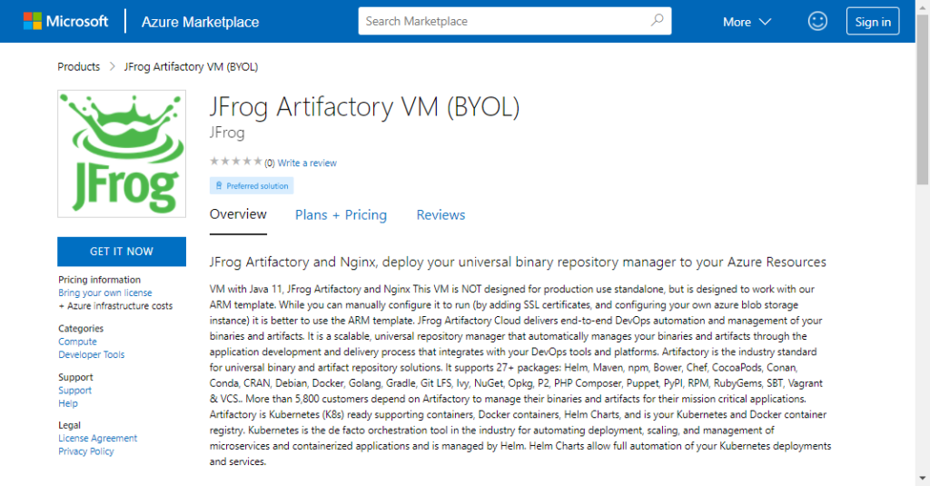
Task: Click the JFrog product logo
Action: pos(122,154)
